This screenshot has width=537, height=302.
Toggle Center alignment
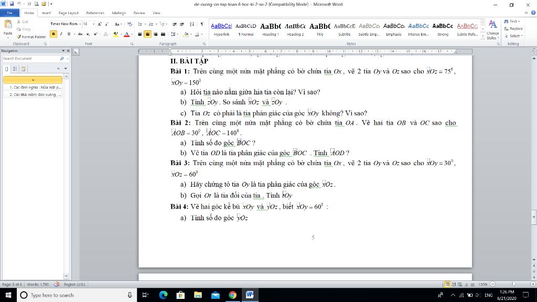coord(147,34)
